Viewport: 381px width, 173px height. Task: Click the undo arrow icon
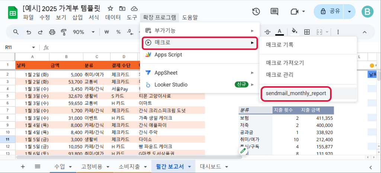[28, 32]
